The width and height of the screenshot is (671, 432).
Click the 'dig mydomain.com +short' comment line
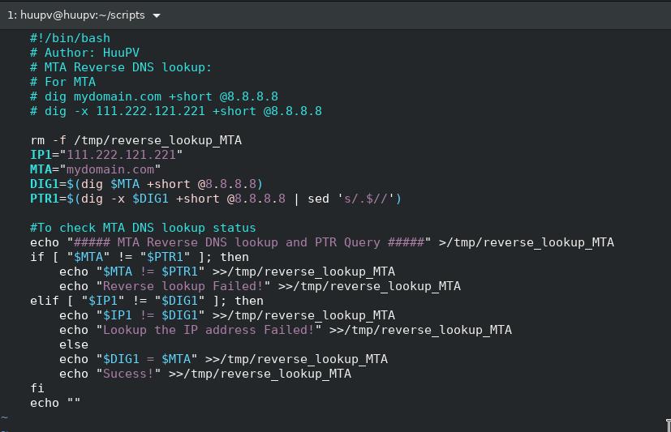tap(154, 96)
